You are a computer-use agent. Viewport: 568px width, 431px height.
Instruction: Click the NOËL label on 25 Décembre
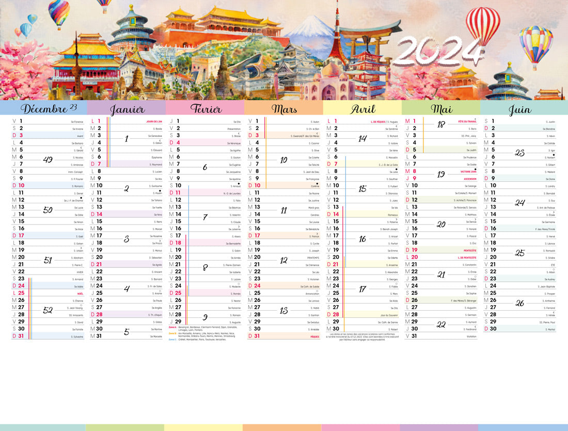click(80, 294)
